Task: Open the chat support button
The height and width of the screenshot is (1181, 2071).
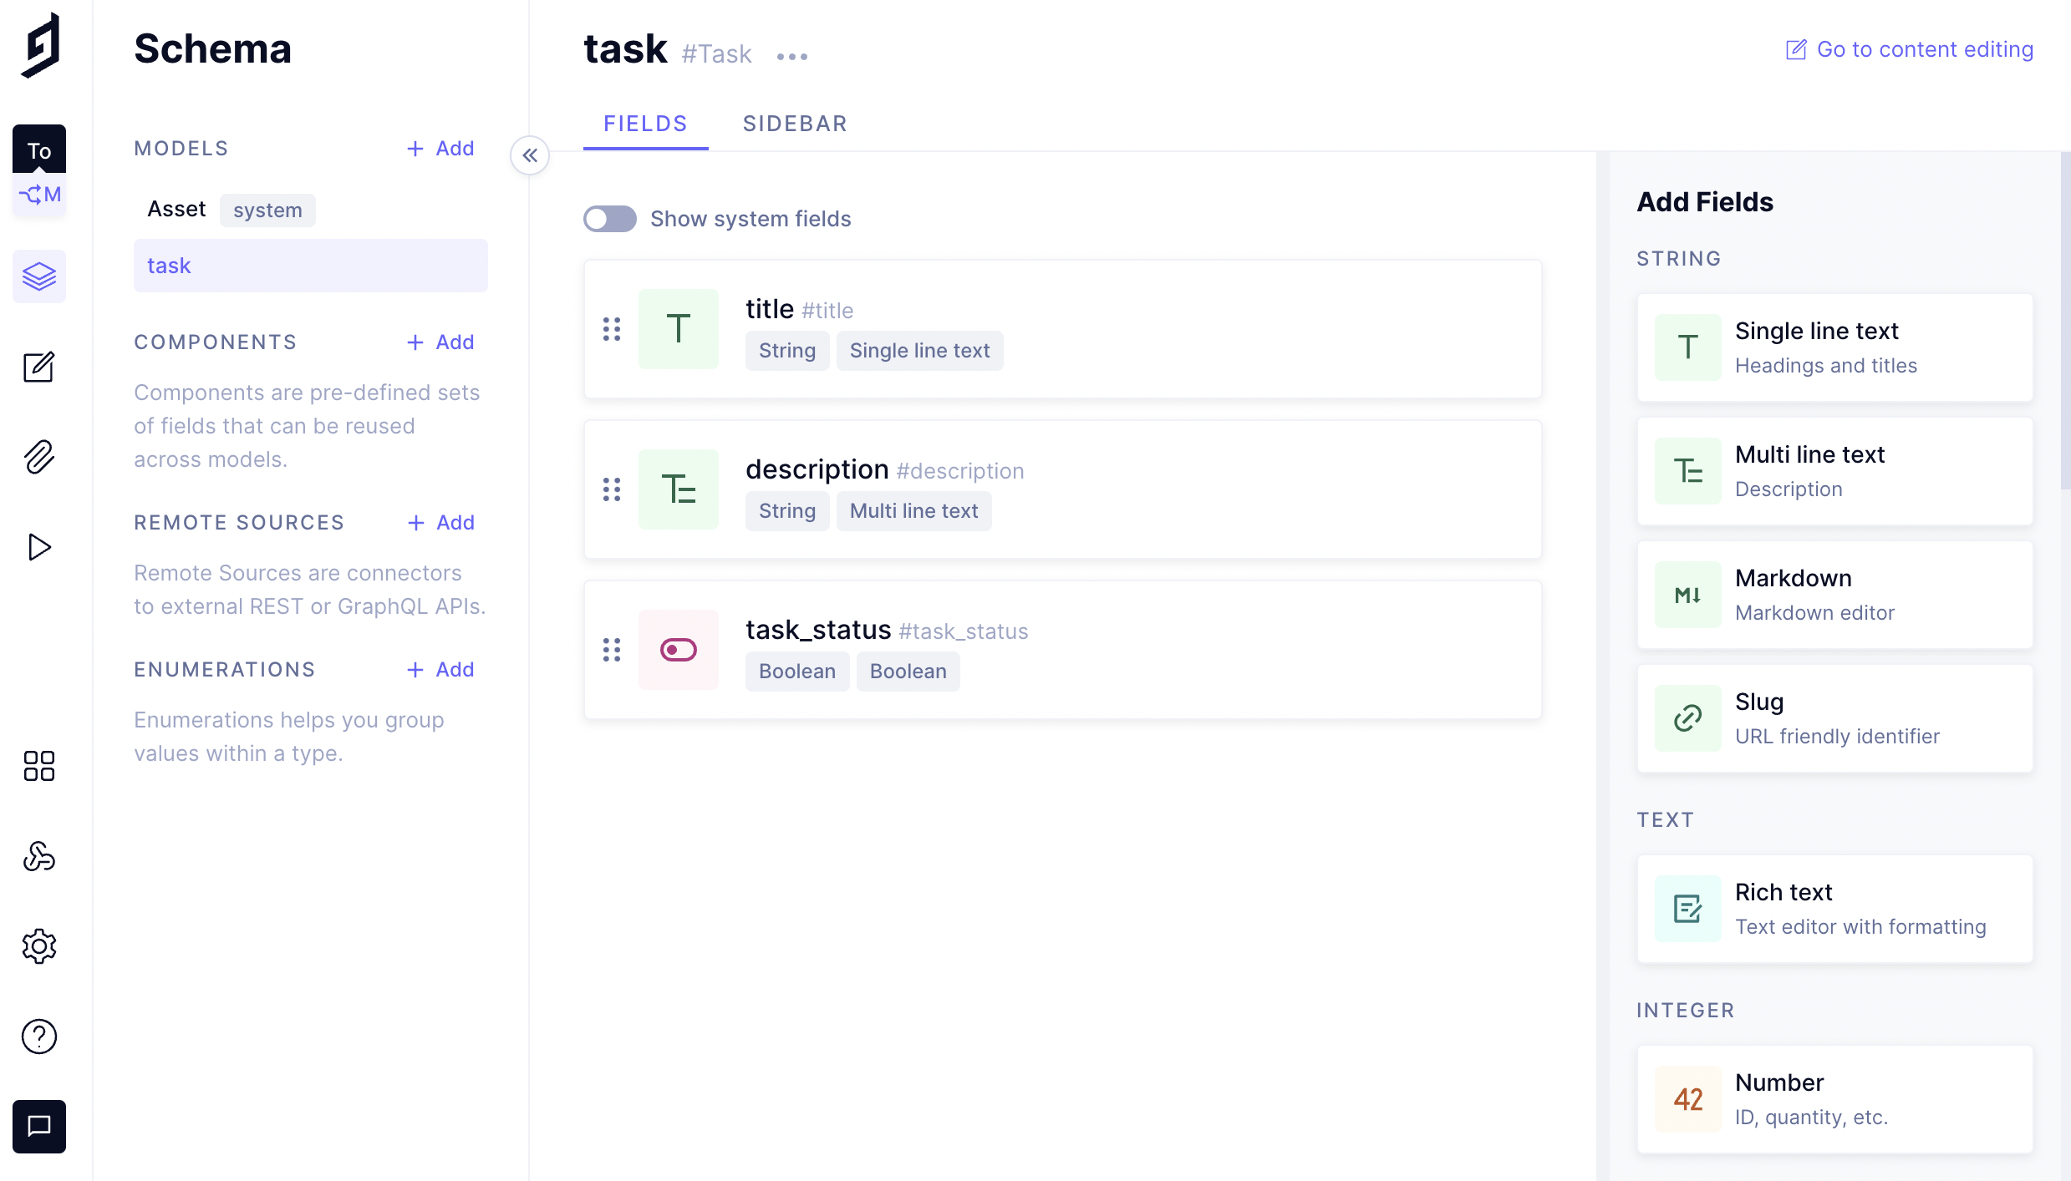Action: pyautogui.click(x=38, y=1127)
